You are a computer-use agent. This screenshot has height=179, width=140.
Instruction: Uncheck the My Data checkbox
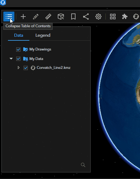click(x=18, y=59)
